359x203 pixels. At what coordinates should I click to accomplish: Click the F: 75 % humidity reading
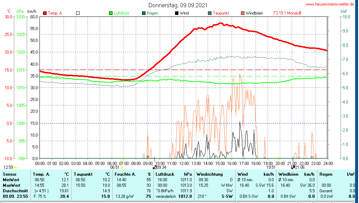40,196
